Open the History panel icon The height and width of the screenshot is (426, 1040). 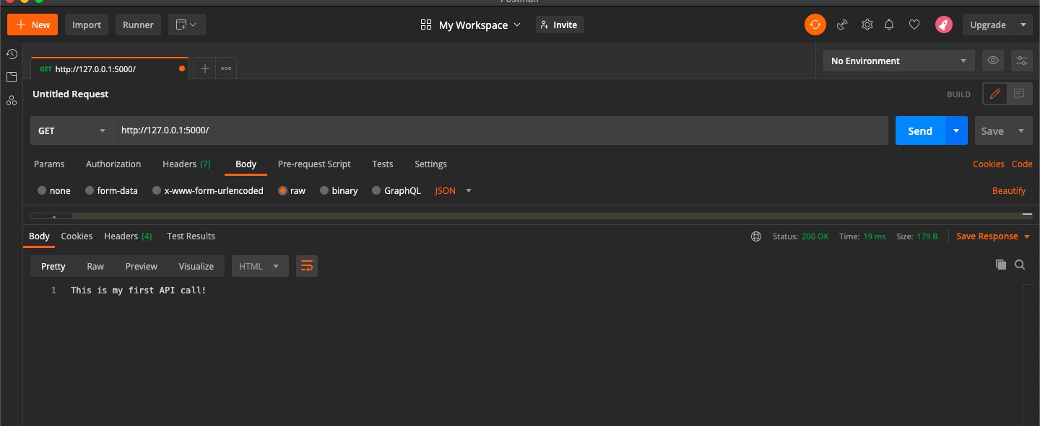pyautogui.click(x=11, y=54)
